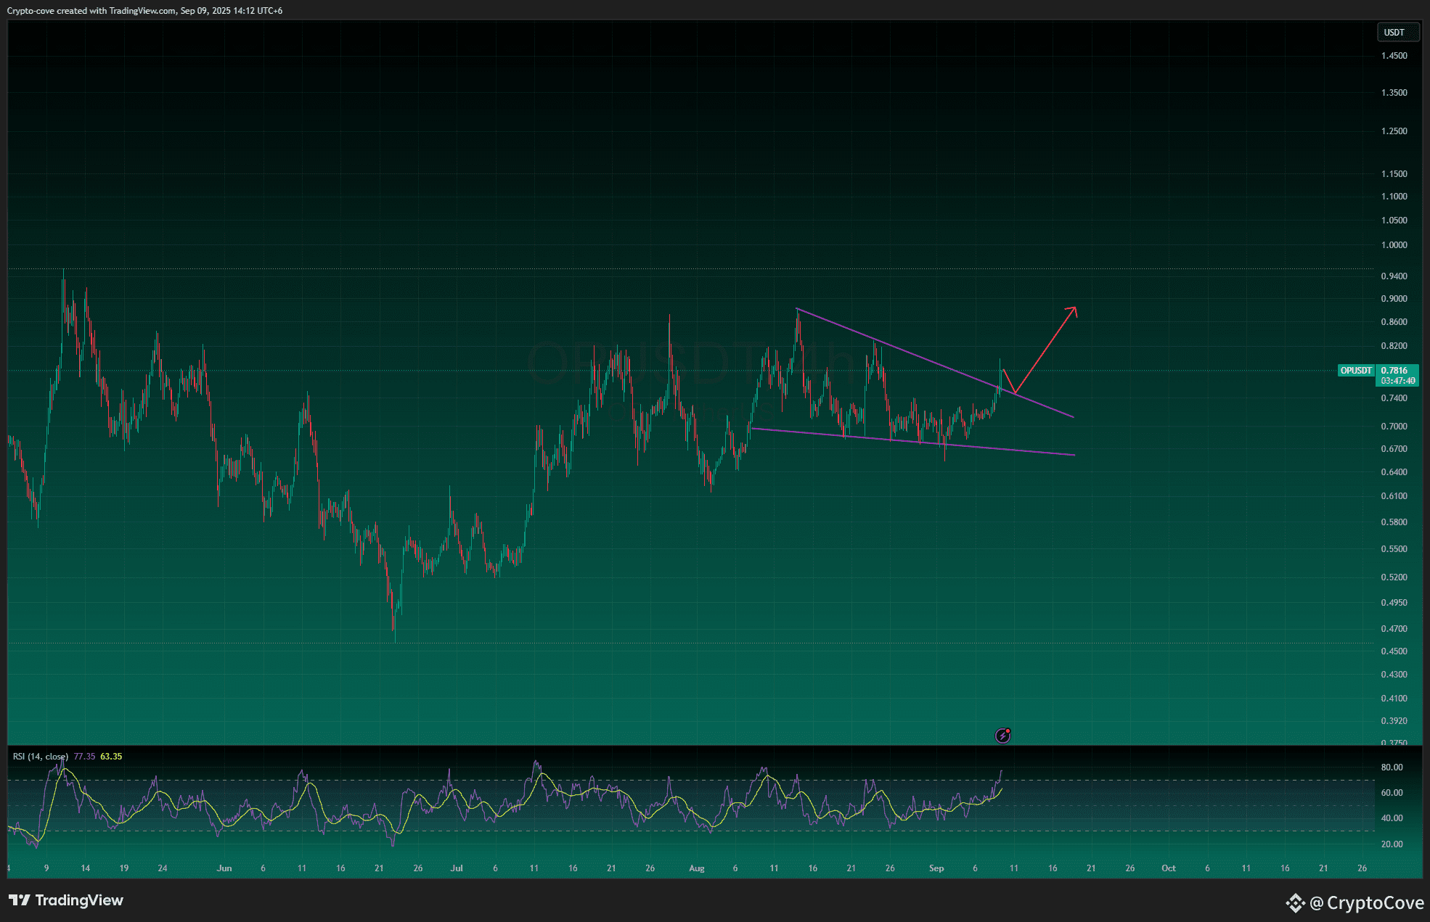
Task: Click the 0.7816 current price label
Action: point(1394,371)
